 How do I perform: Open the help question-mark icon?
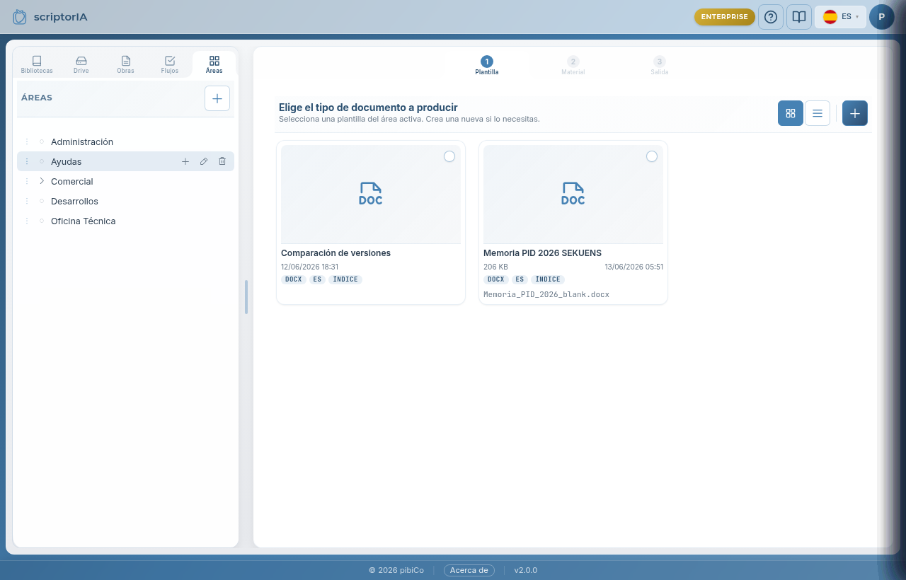coord(771,17)
